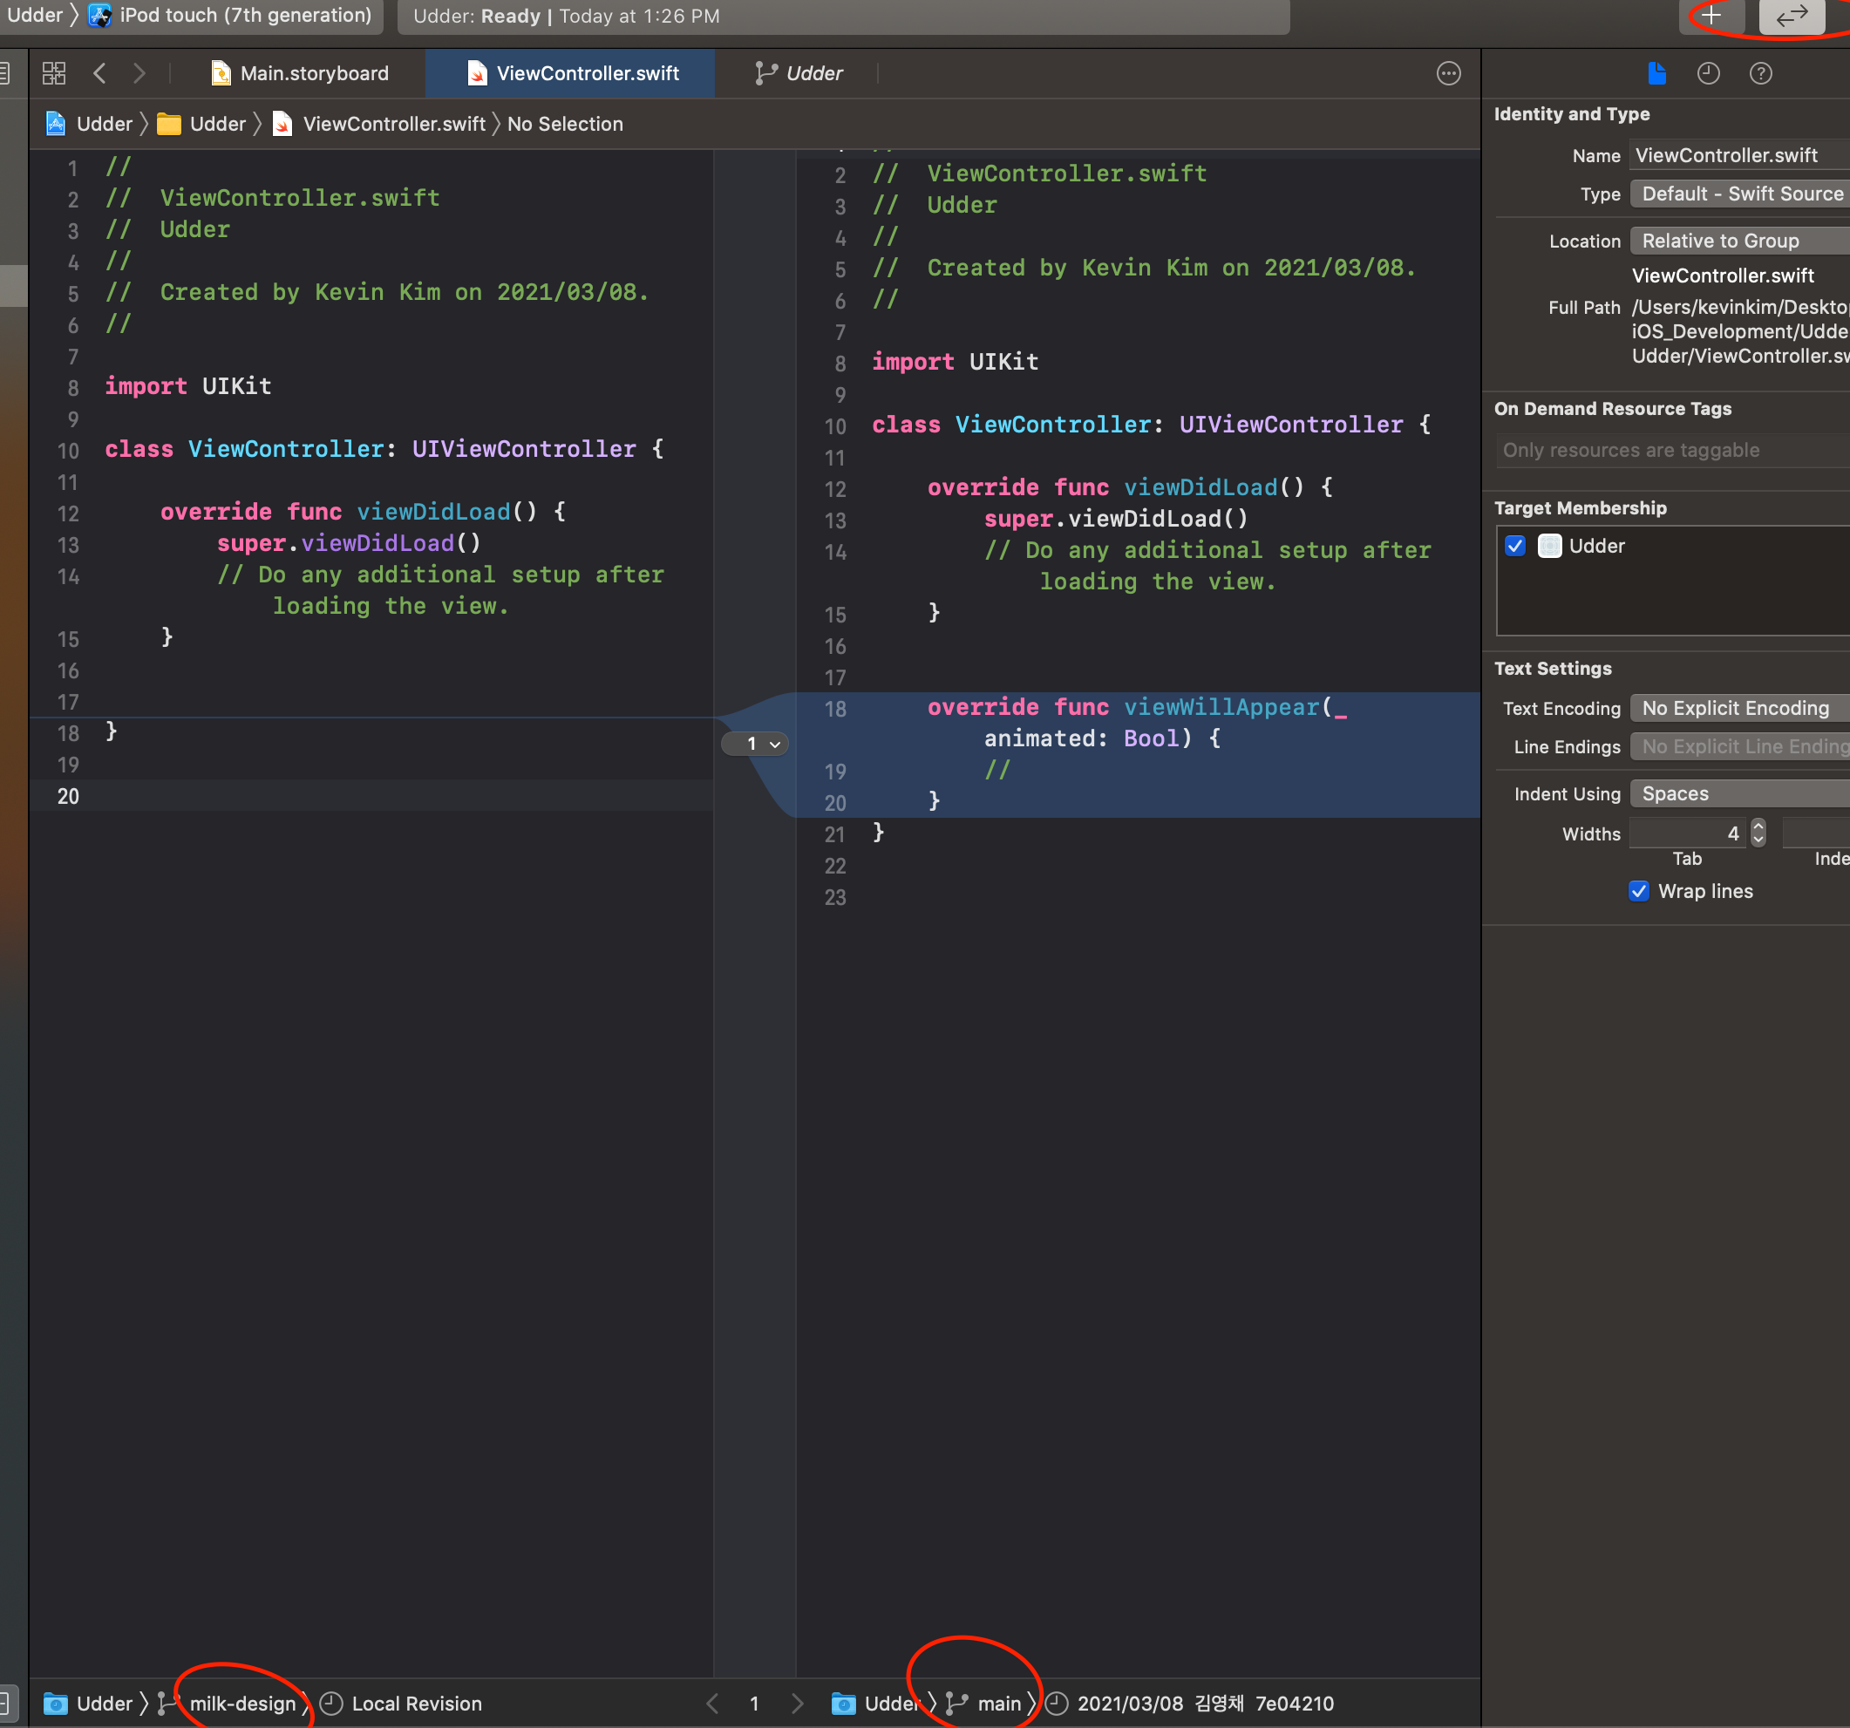The width and height of the screenshot is (1850, 1728).
Task: Open the related items grid icon
Action: (54, 73)
